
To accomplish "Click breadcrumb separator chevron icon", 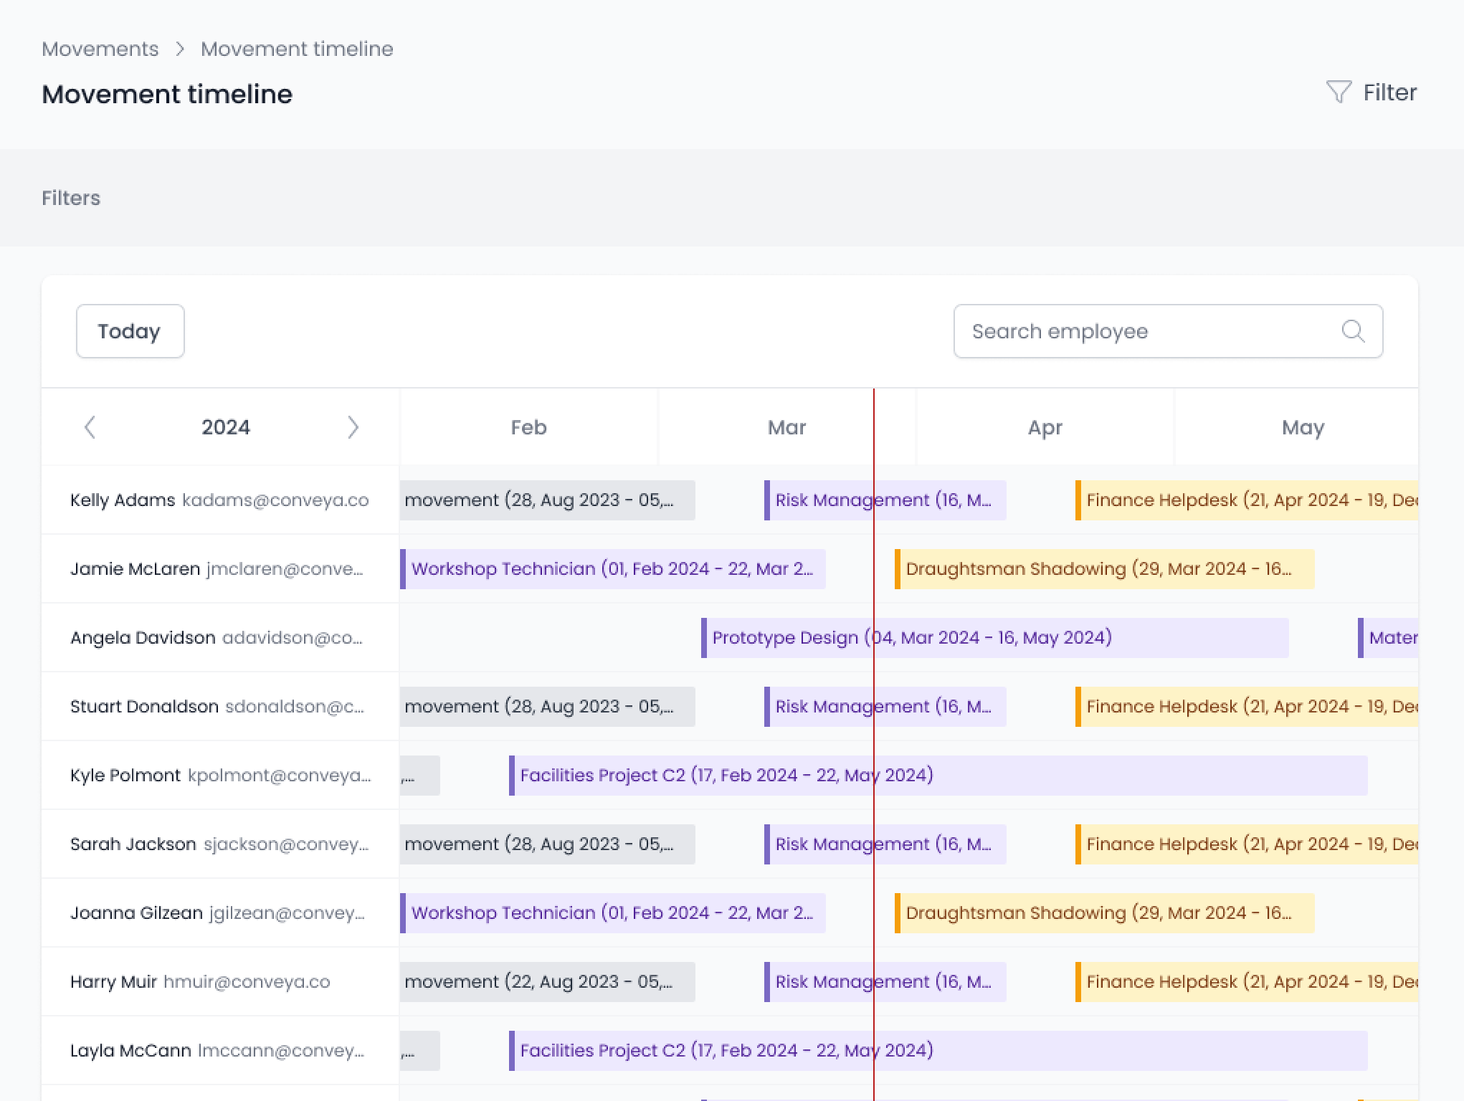I will [180, 49].
